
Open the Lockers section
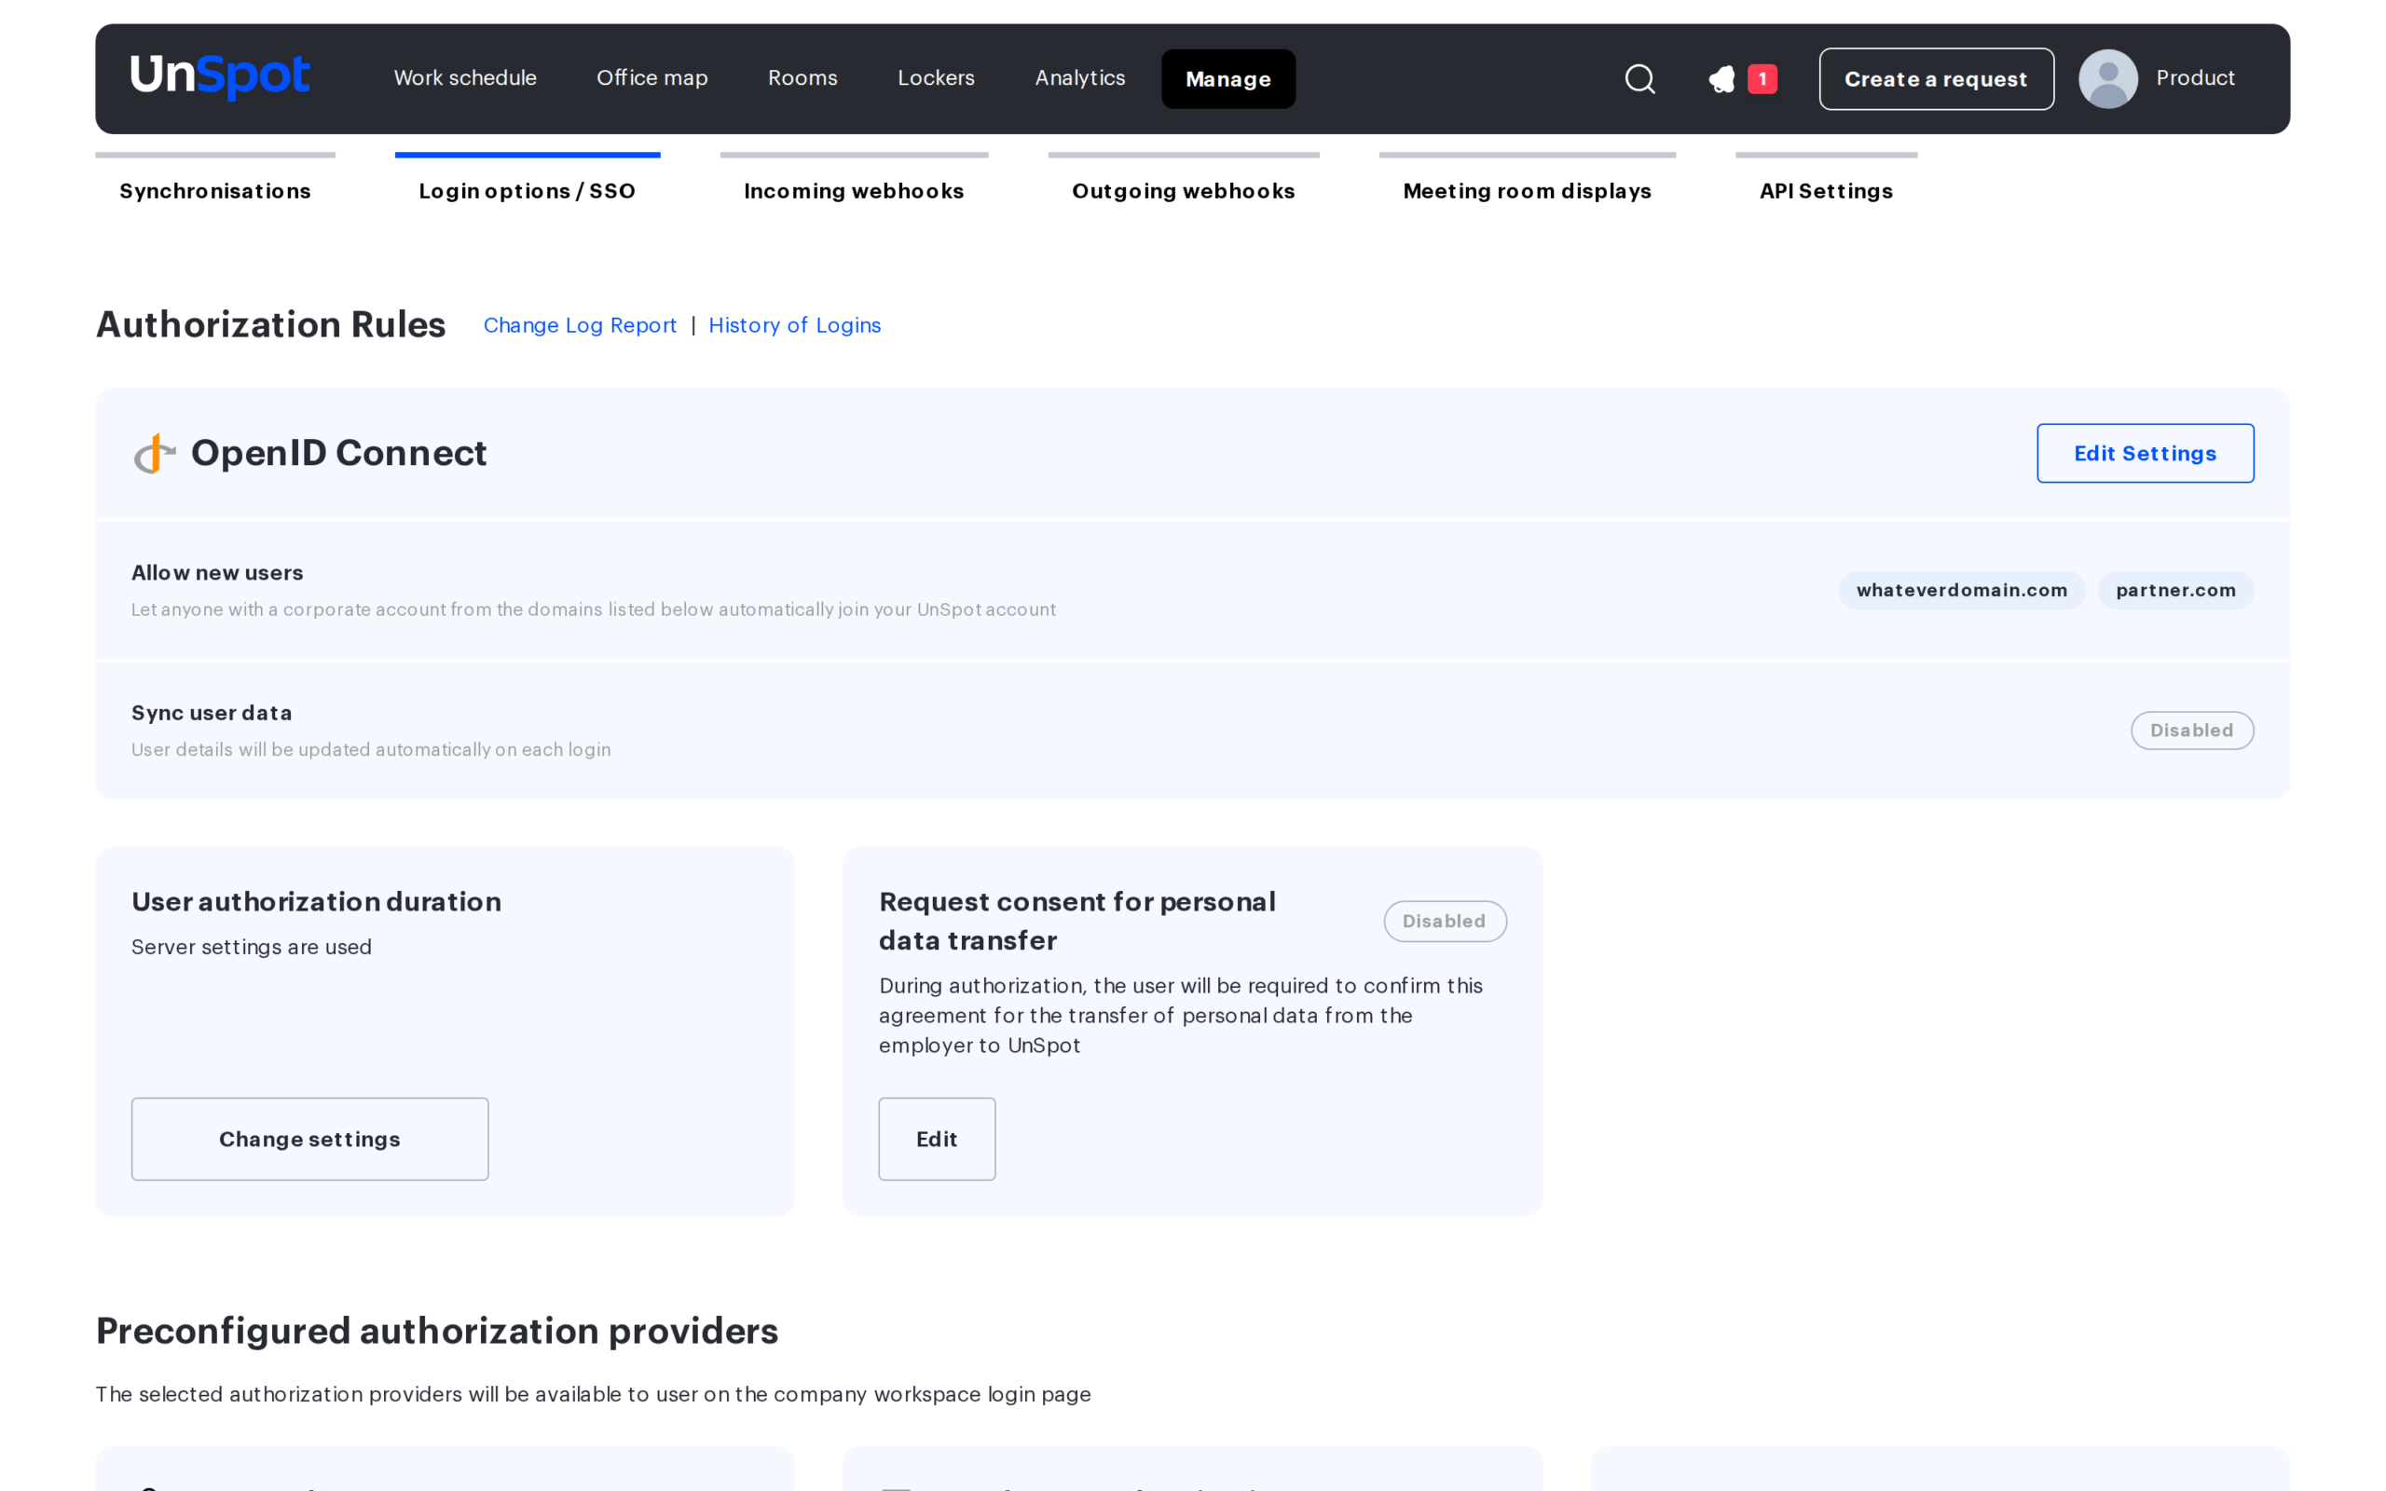[x=936, y=78]
